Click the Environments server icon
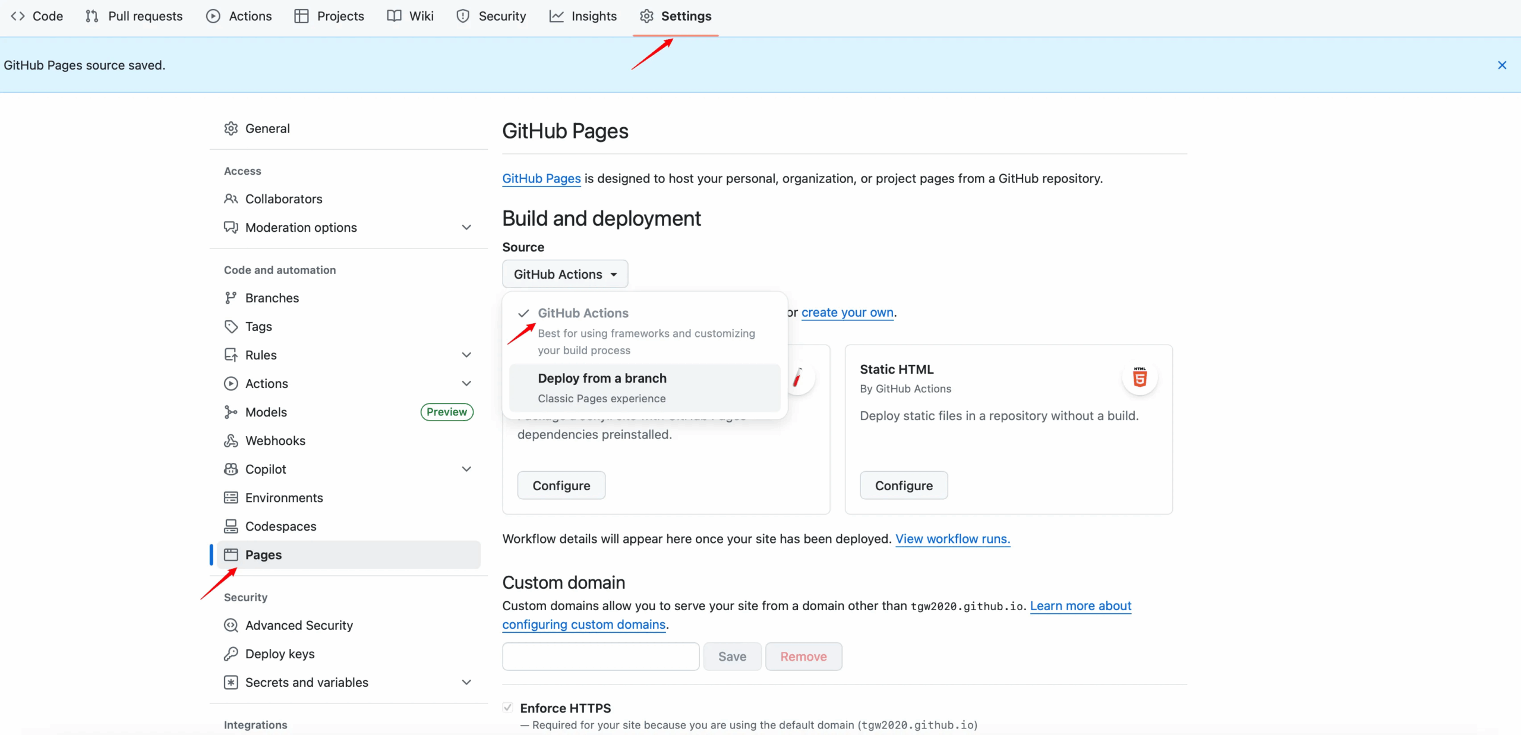Image resolution: width=1521 pixels, height=735 pixels. (x=231, y=497)
